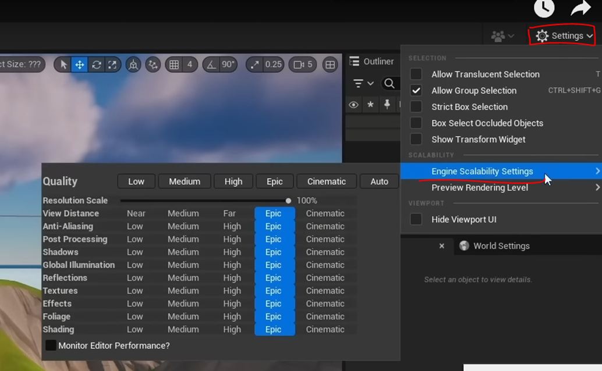Toggle surface snapping icon
The height and width of the screenshot is (371, 602).
click(x=153, y=65)
